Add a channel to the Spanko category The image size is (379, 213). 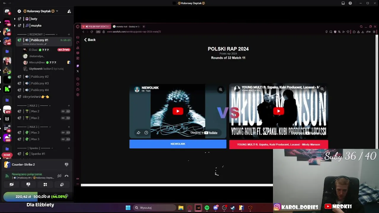coord(69,148)
